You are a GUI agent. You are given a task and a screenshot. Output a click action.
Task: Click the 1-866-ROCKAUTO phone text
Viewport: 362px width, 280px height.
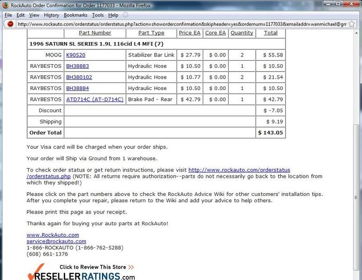click(x=75, y=248)
